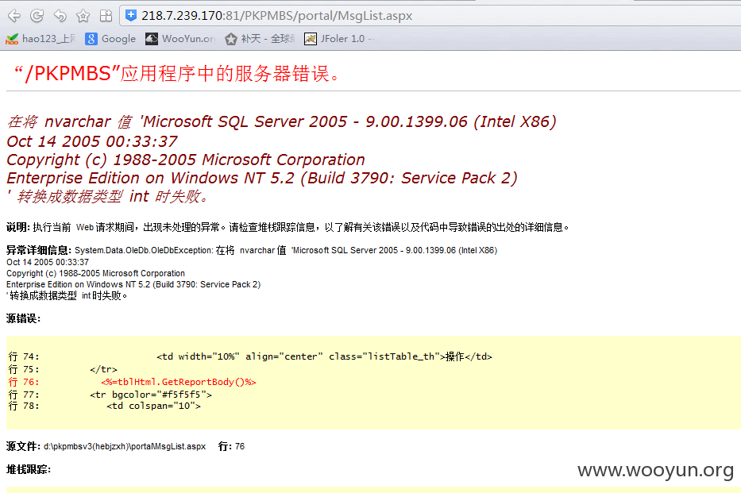This screenshot has height=493, width=741.
Task: Click the WooYun favicon icon
Action: 151,39
